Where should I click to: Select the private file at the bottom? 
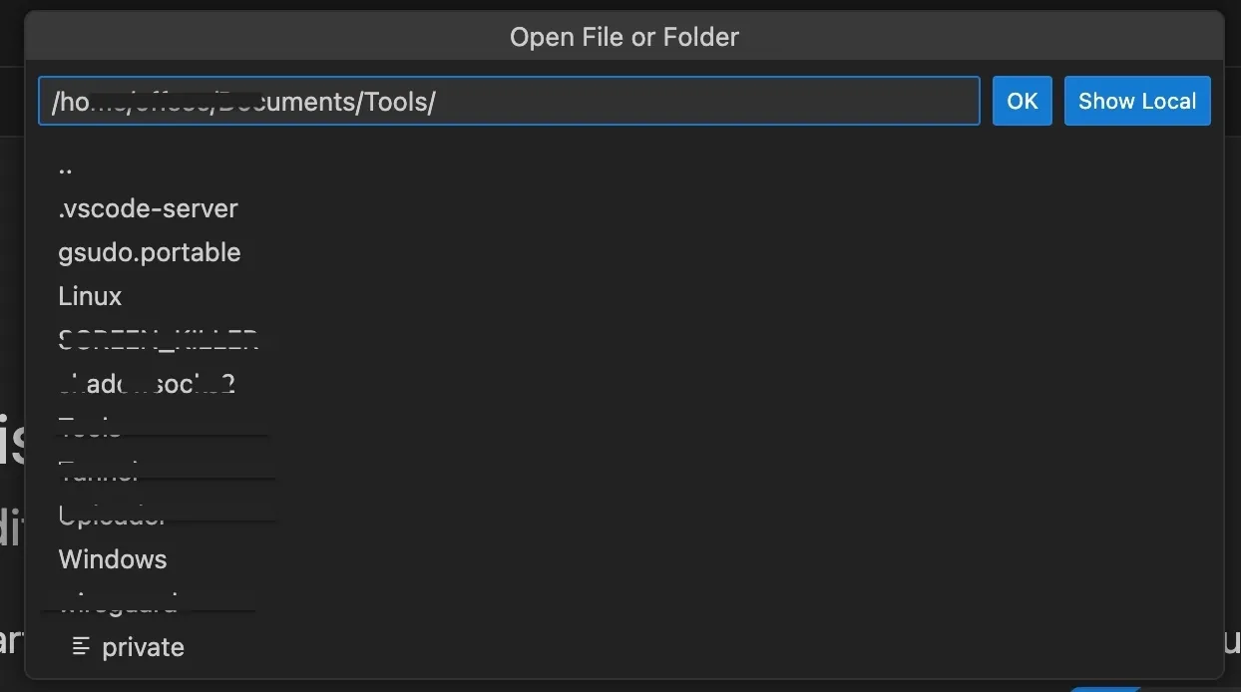(x=143, y=646)
